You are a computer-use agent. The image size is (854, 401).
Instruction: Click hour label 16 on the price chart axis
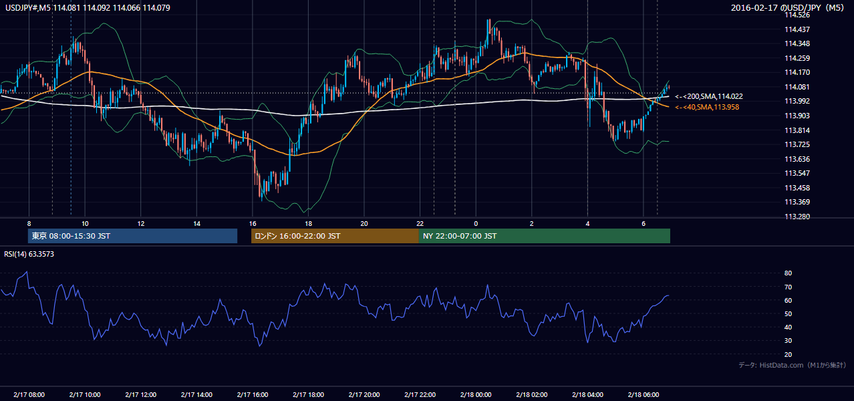[x=252, y=223]
